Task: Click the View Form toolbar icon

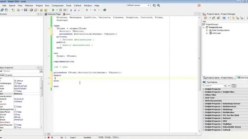Action: pos(7,10)
